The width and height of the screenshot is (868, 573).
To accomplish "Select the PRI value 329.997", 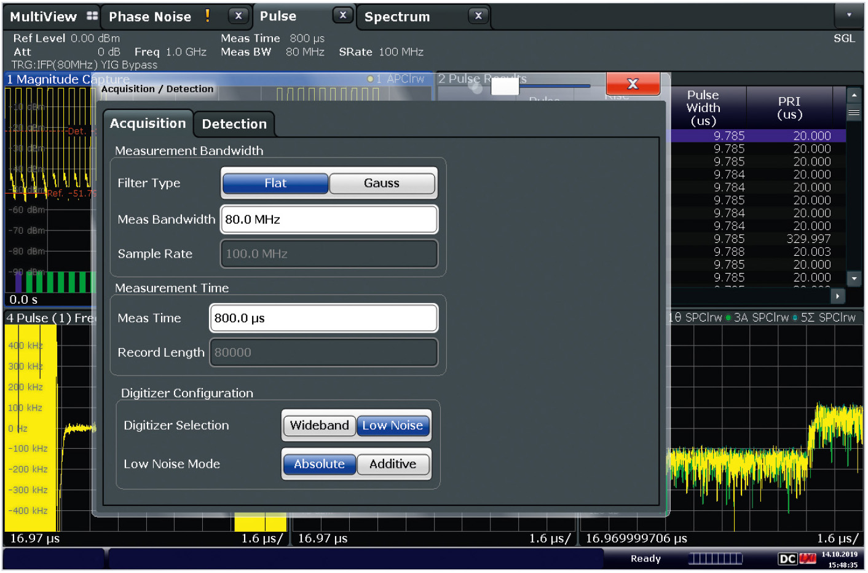I will coord(808,239).
